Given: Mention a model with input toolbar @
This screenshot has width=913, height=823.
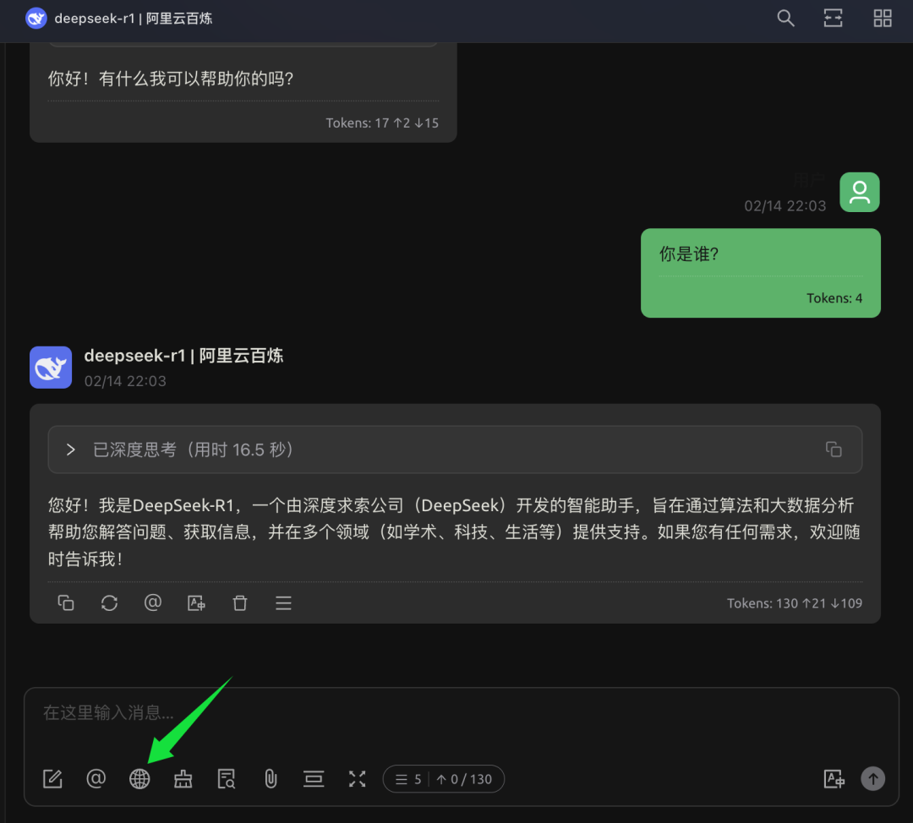Looking at the screenshot, I should click(x=96, y=779).
